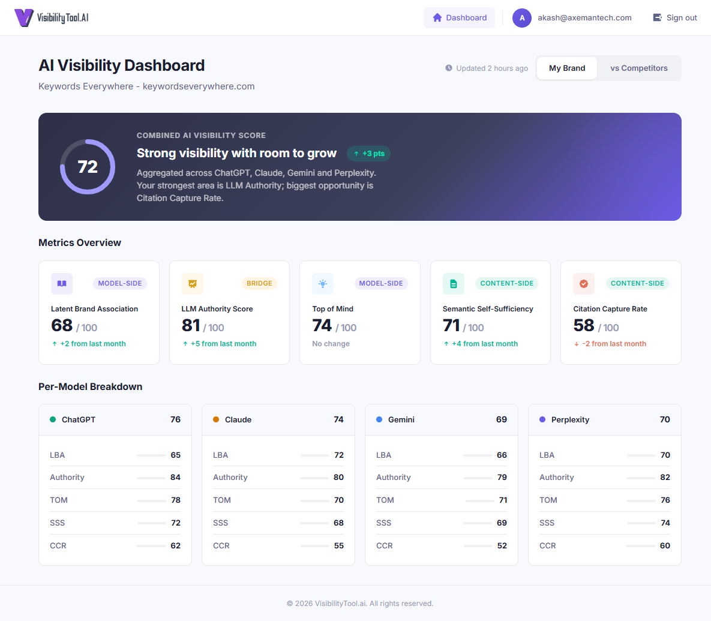Click the akash@axemantech.com account avatar

(x=521, y=17)
